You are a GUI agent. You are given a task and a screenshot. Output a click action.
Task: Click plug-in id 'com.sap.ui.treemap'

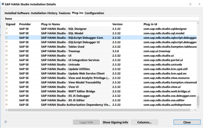pyautogui.click(x=157, y=51)
